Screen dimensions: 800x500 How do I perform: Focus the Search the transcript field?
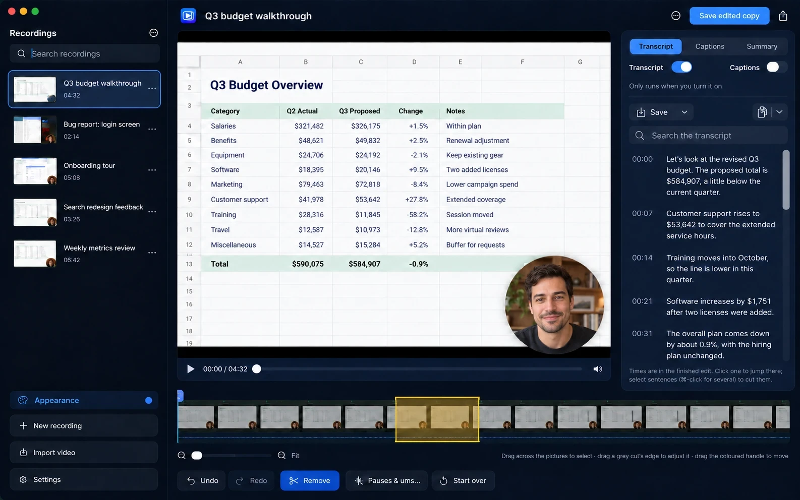[x=708, y=136]
